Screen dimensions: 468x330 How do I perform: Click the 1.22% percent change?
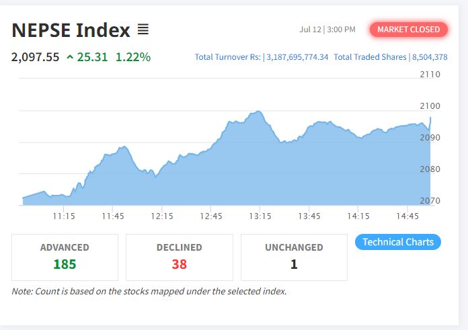pos(133,57)
